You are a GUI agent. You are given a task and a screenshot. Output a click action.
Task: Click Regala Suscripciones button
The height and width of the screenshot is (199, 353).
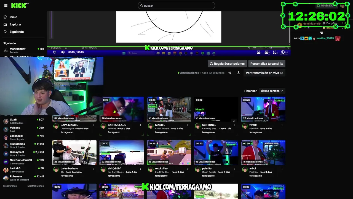coord(227,64)
